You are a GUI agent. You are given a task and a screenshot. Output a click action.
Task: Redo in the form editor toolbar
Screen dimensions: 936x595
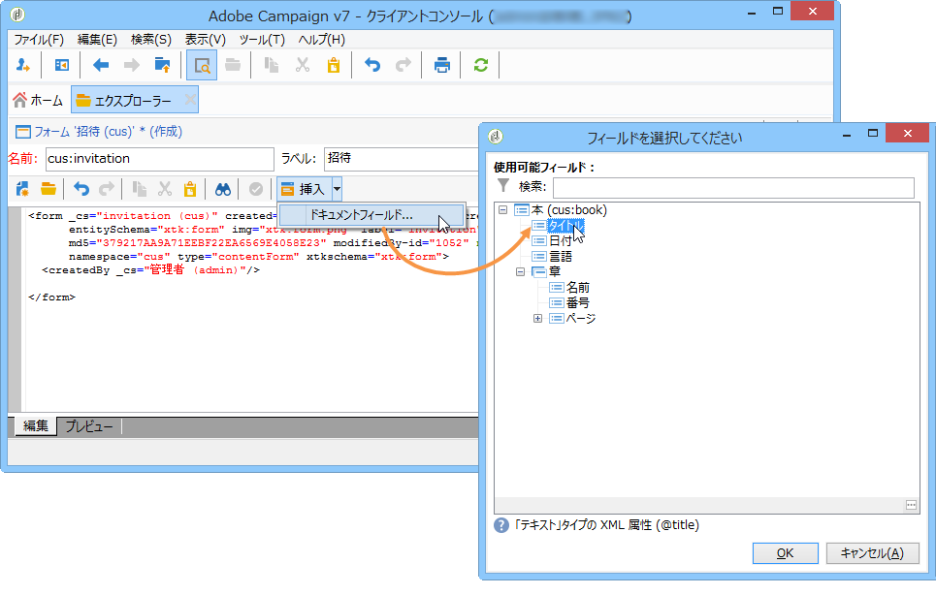pyautogui.click(x=107, y=190)
